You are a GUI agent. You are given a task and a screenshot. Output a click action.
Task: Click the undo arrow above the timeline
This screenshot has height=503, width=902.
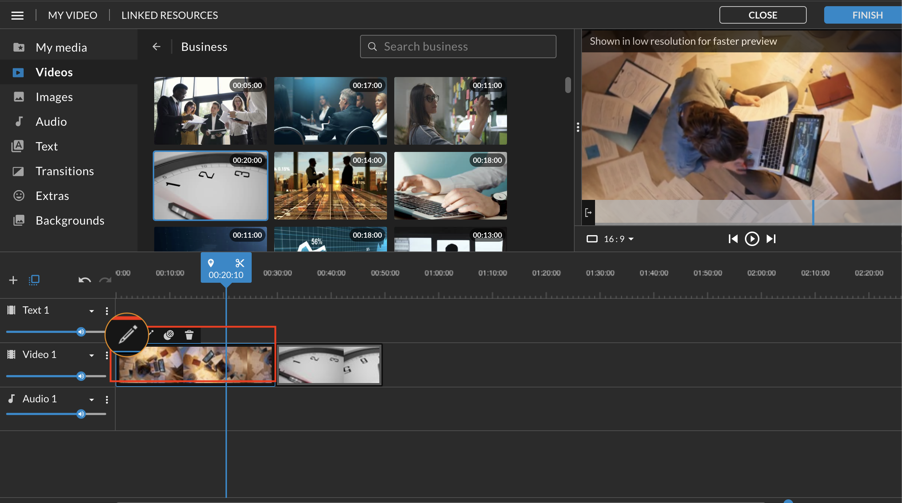[84, 280]
